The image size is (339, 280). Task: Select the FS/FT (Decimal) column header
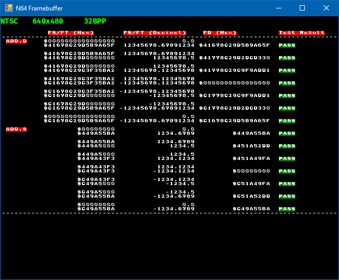click(155, 33)
